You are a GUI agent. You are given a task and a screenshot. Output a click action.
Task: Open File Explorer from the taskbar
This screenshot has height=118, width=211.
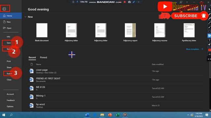[x=102, y=115]
